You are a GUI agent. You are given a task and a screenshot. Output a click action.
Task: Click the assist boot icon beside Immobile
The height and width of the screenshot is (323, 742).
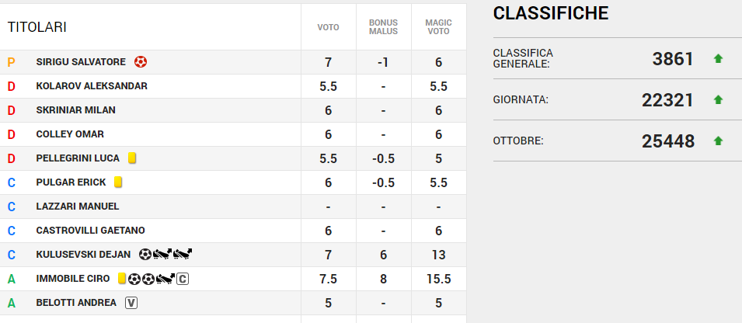tap(165, 278)
